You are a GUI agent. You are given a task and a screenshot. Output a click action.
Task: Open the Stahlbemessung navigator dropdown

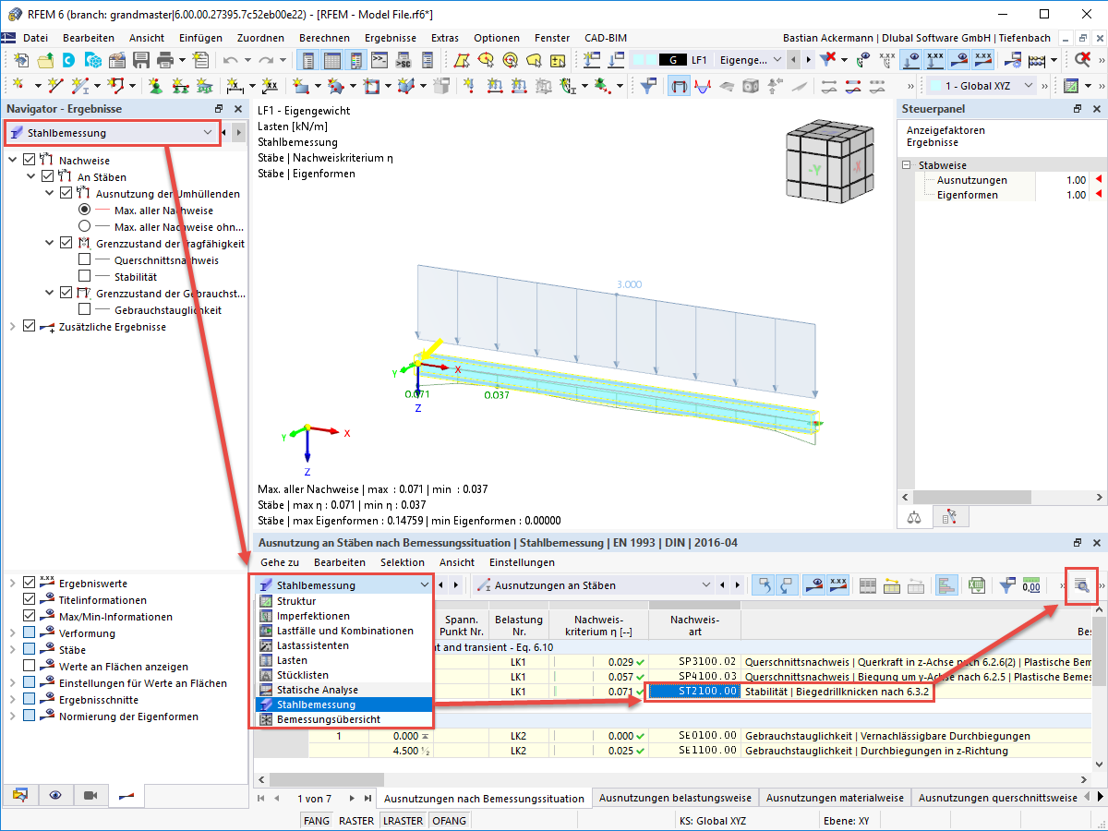113,133
